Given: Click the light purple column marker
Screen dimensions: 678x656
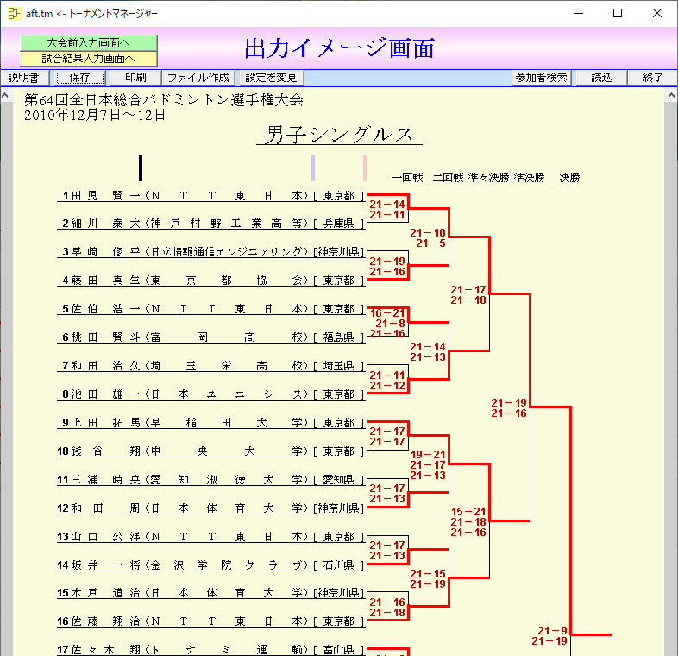Looking at the screenshot, I should 313,168.
